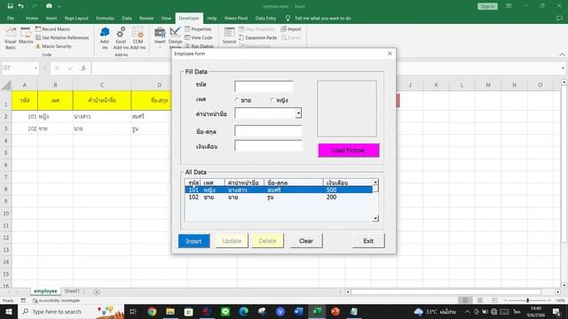Click the Sign in button
Screen dimensions: 568x319
pyautogui.click(x=487, y=6)
